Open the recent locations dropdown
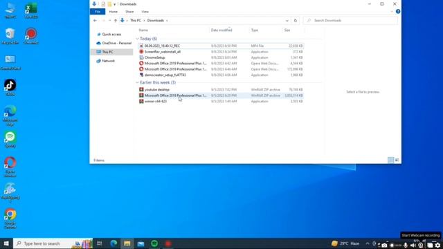The image size is (443, 249). [x=109, y=21]
